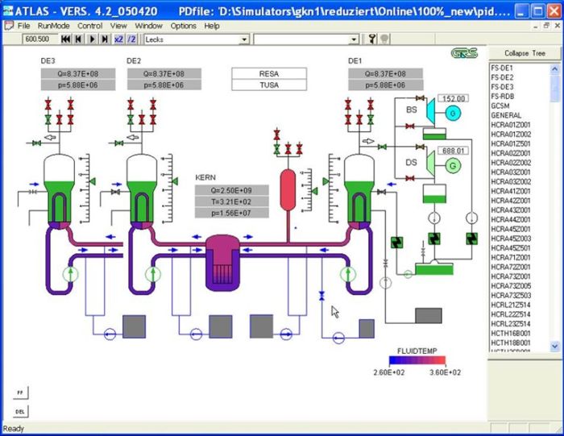This screenshot has height=436, width=564.
Task: Toggle blue valve on injection line
Action: coord(321,296)
